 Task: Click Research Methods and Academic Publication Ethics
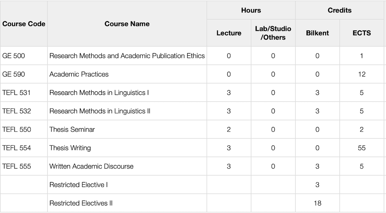[127, 56]
